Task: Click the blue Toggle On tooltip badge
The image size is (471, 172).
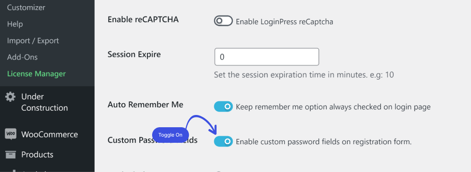Action: (x=171, y=135)
